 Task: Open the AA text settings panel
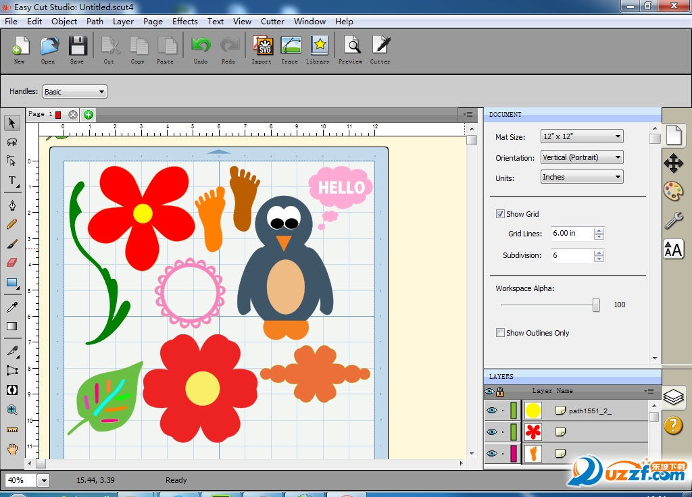[x=674, y=250]
